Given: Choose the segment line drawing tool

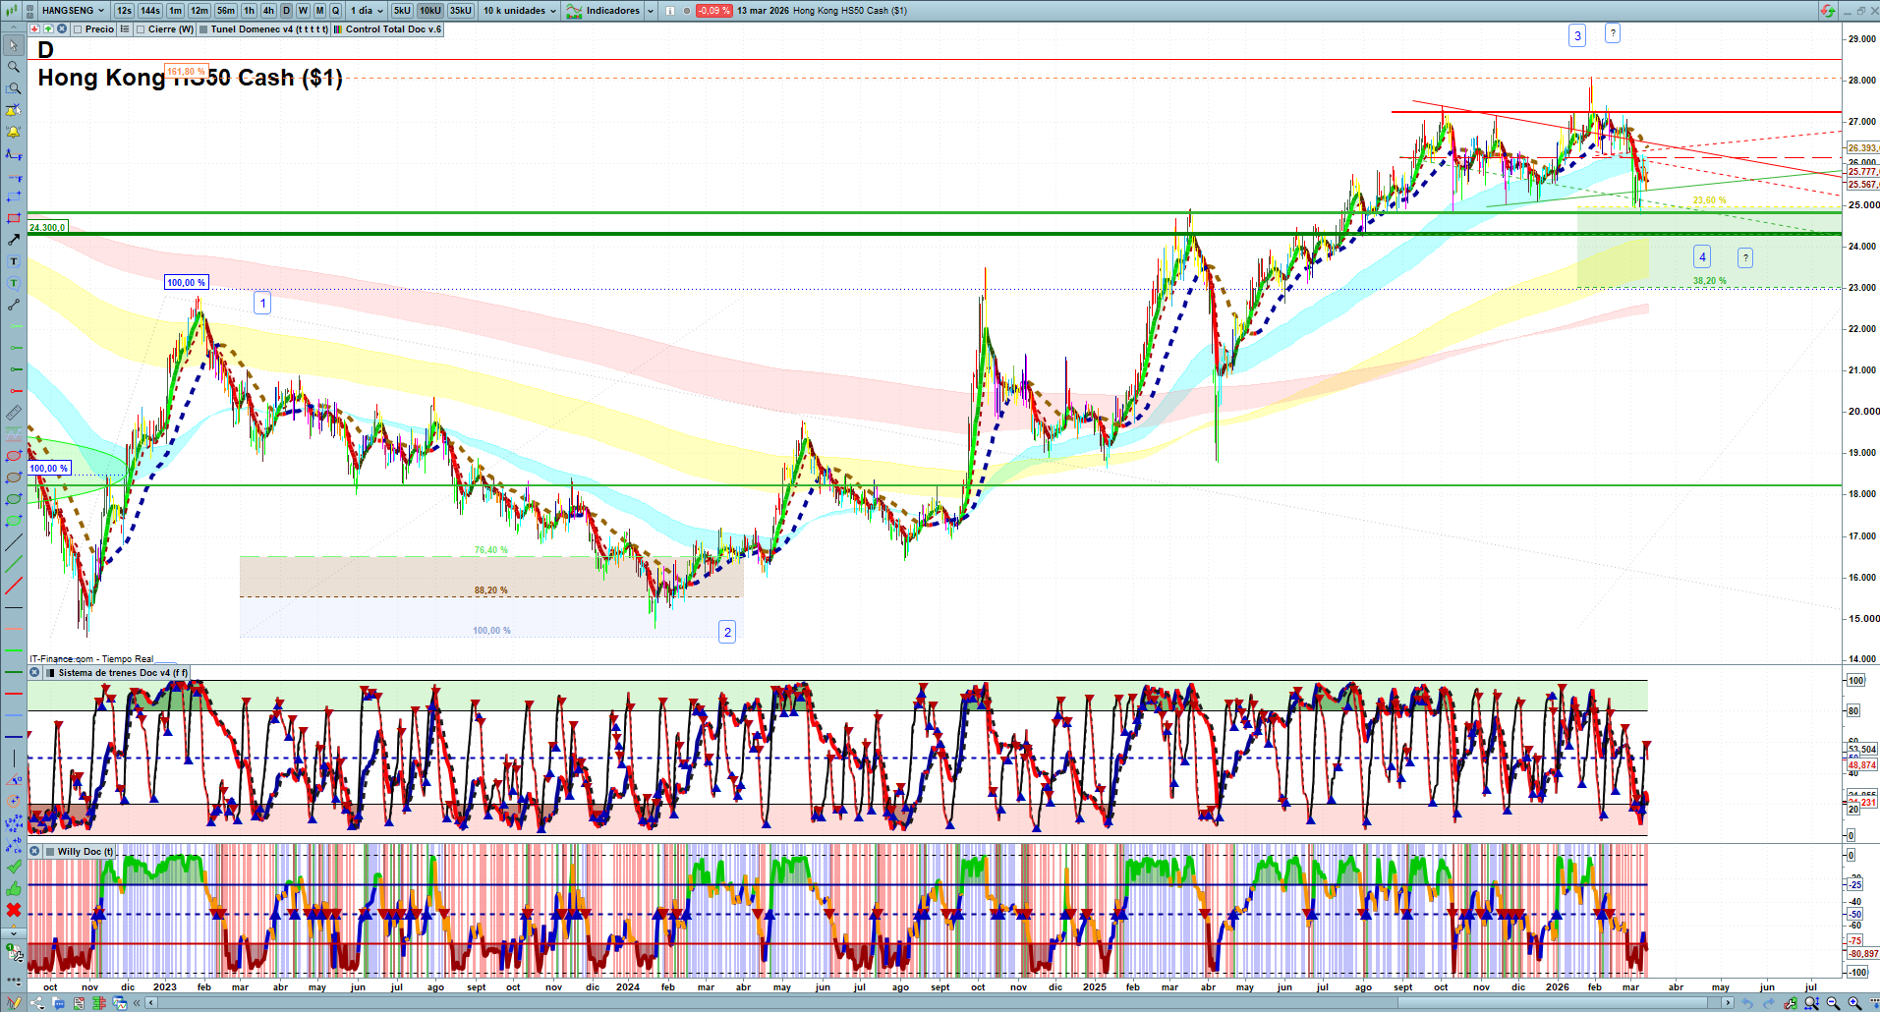Looking at the screenshot, I should pyautogui.click(x=14, y=305).
